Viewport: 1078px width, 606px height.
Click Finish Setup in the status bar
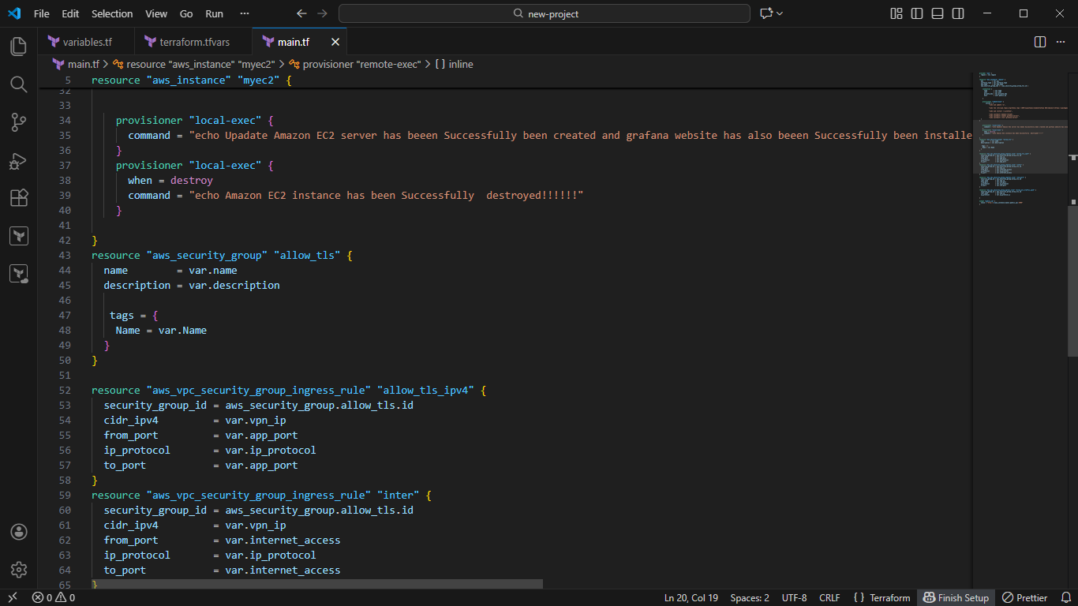click(x=956, y=597)
